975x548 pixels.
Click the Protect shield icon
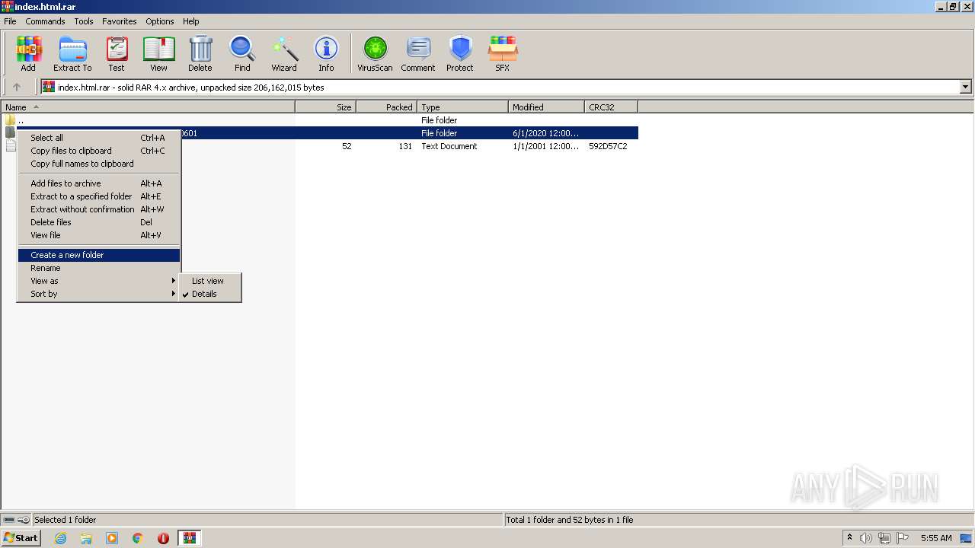(460, 54)
